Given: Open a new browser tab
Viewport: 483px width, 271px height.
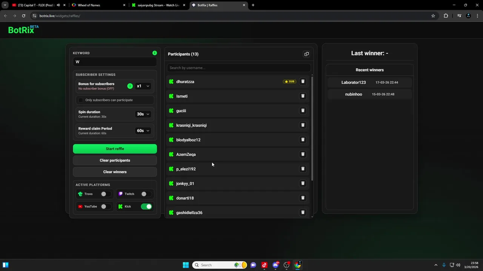Looking at the screenshot, I should click(x=253, y=5).
